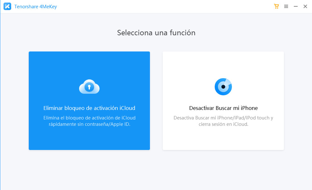Click the "Tenorshare 4MeKey" title text
The width and height of the screenshot is (312, 190).
tap(35, 7)
